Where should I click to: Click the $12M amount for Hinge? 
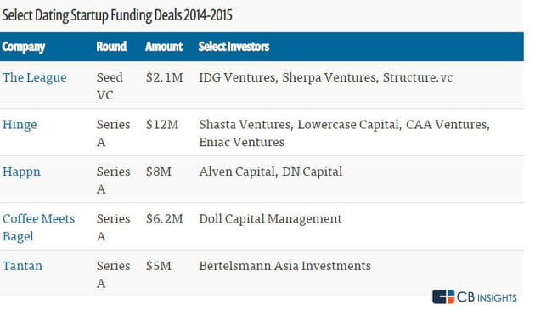(162, 125)
